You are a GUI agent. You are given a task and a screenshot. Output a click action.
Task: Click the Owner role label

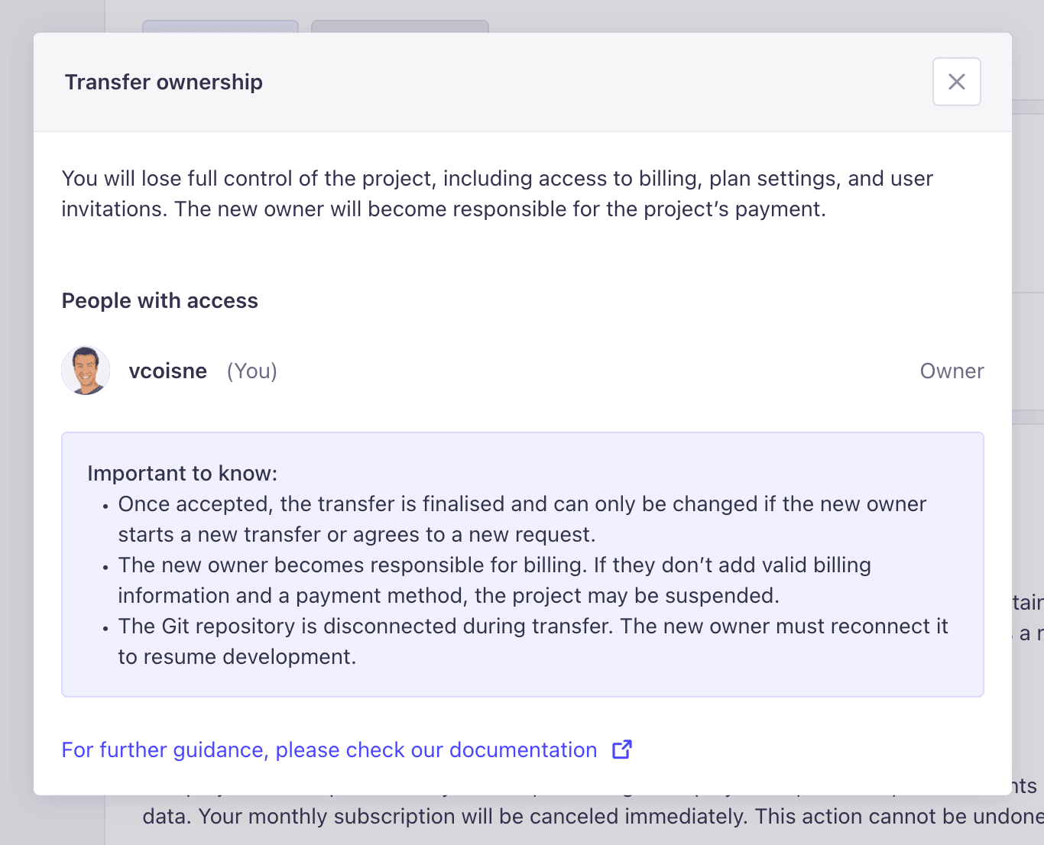coord(952,371)
